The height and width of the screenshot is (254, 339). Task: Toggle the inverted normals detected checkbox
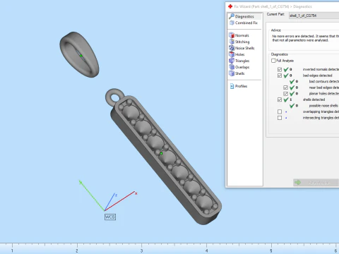tap(280, 69)
